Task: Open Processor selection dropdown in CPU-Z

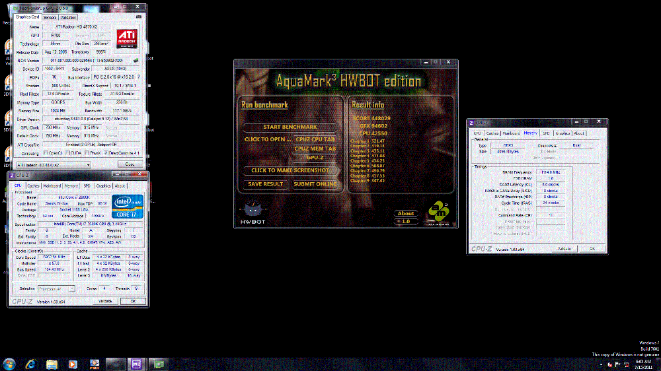Action: coord(56,289)
